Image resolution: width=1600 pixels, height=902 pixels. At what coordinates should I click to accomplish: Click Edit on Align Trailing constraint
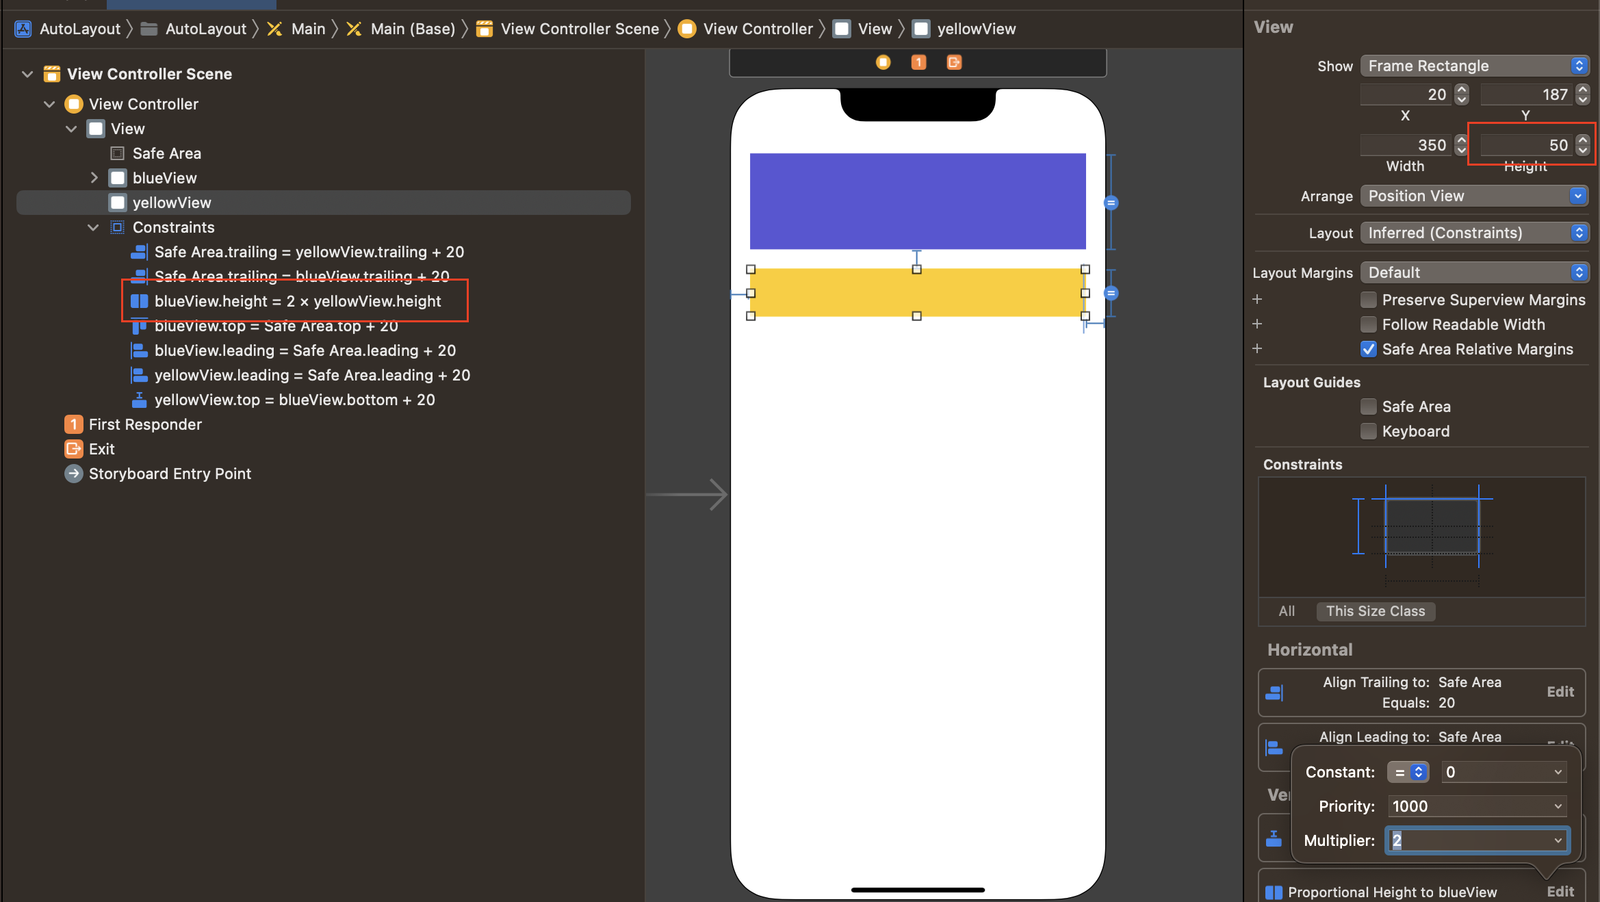point(1560,692)
